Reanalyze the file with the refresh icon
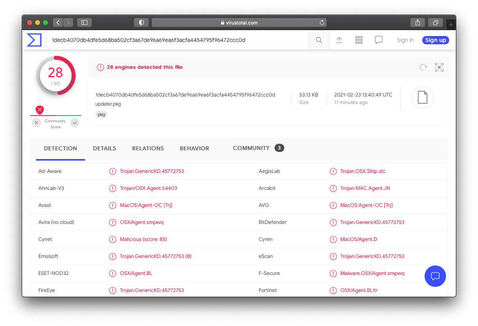Viewport: 478px width, 326px height. pos(423,67)
